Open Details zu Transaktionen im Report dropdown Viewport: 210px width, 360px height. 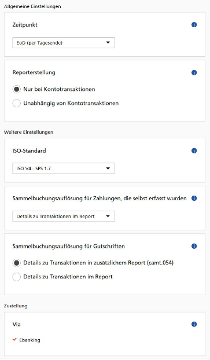click(64, 216)
